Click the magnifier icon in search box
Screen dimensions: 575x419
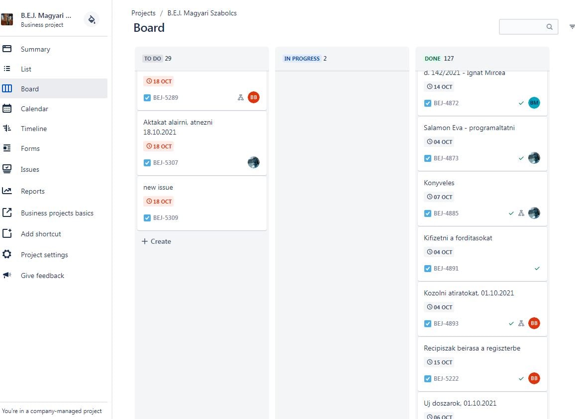[549, 27]
